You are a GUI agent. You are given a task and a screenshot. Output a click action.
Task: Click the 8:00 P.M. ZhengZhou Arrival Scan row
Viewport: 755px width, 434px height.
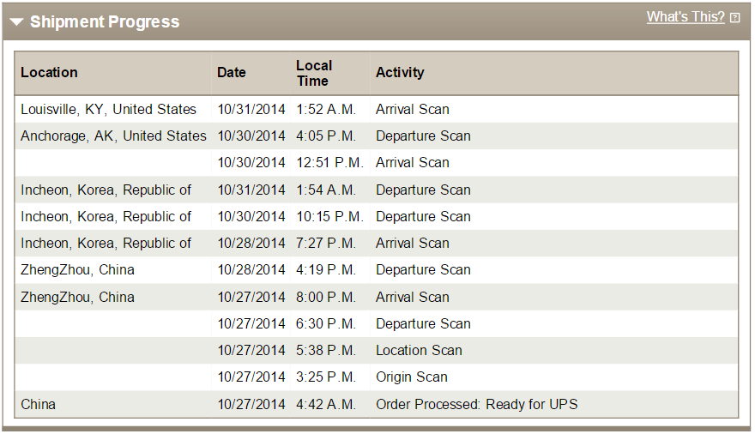click(x=377, y=297)
